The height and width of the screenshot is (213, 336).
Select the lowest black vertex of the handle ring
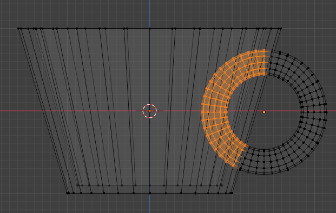264,173
